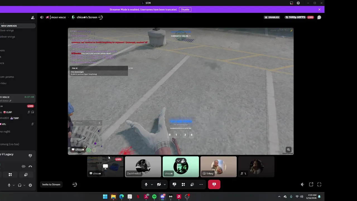Viewport: 357px width, 201px height.
Task: Expand microphone options chevron in call controls
Action: coord(152,185)
